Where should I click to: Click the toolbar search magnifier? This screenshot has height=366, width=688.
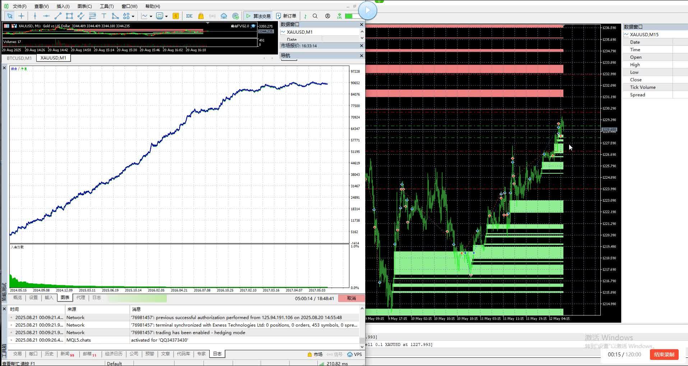point(315,16)
